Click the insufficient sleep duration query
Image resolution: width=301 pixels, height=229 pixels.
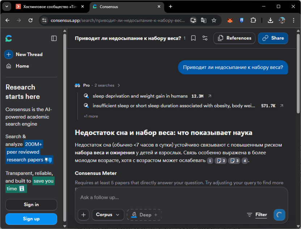tap(174, 106)
